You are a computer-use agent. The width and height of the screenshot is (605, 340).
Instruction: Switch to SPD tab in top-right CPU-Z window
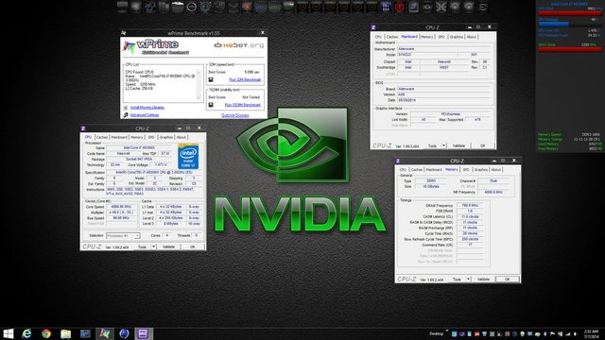click(x=441, y=37)
